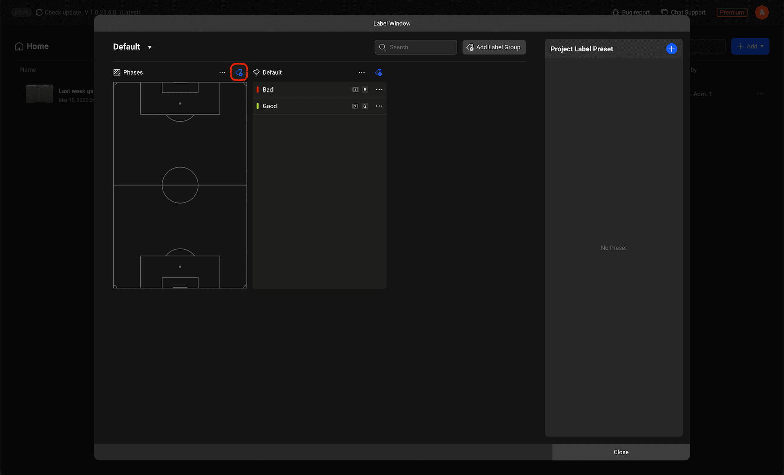Click the B hotkey badge on Bad label
Viewport: 784px width, 475px height.
point(365,90)
